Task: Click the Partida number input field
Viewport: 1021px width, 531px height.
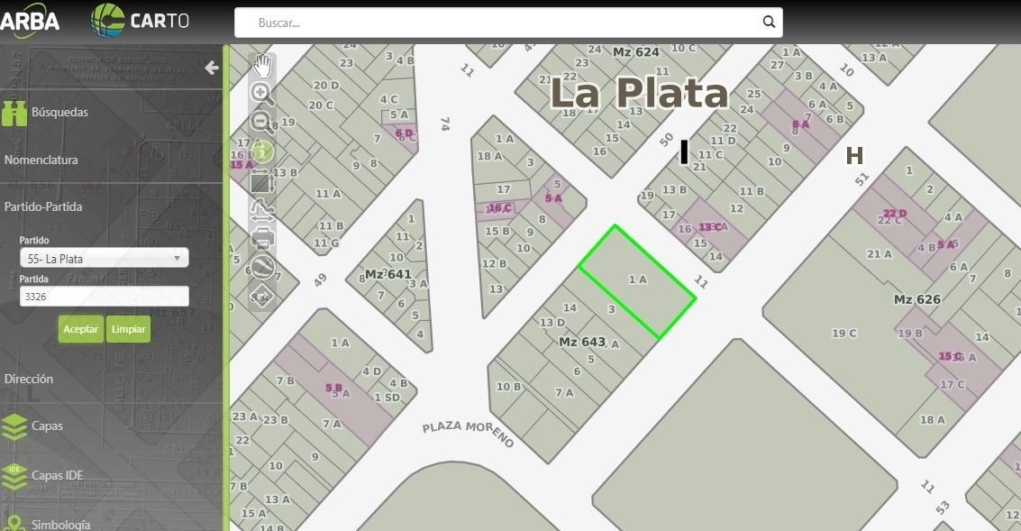Action: pos(104,296)
